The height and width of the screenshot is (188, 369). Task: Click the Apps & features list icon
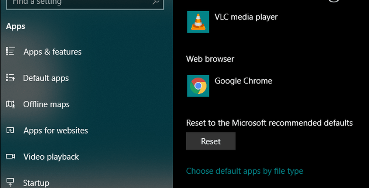10,52
